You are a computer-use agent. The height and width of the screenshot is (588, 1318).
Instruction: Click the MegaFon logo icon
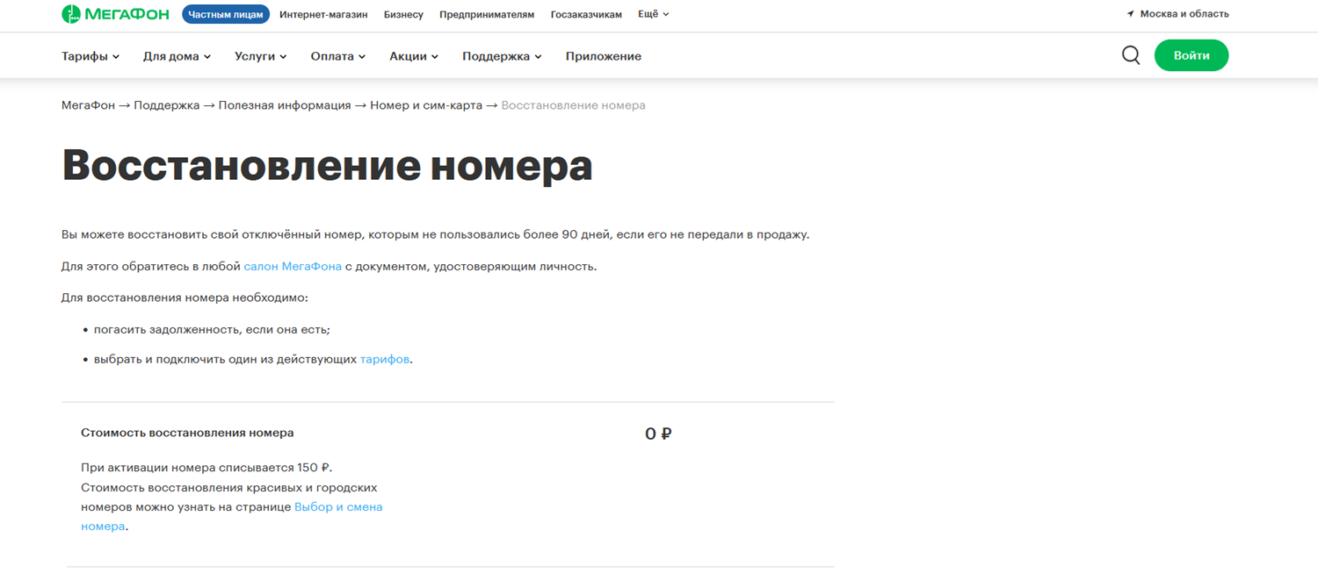click(x=71, y=14)
